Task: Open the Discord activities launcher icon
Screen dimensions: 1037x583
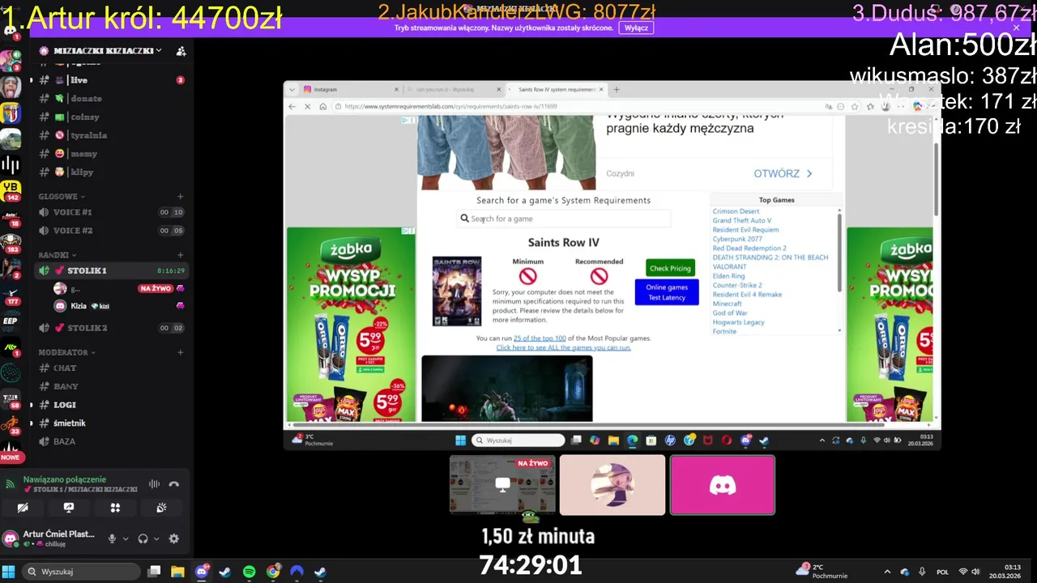Action: tap(115, 508)
